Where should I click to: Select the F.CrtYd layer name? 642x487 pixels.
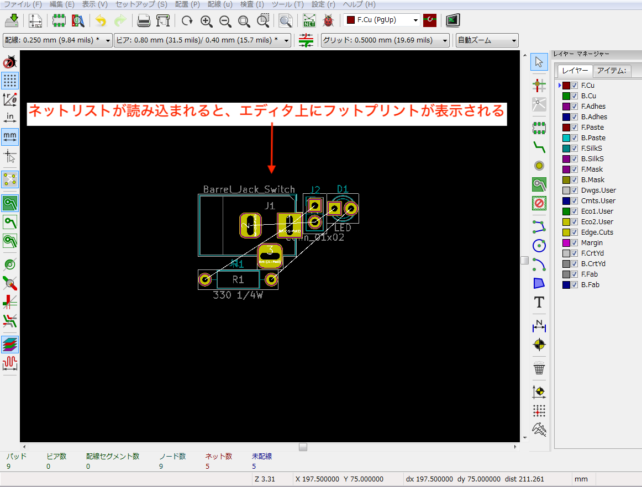click(x=592, y=253)
